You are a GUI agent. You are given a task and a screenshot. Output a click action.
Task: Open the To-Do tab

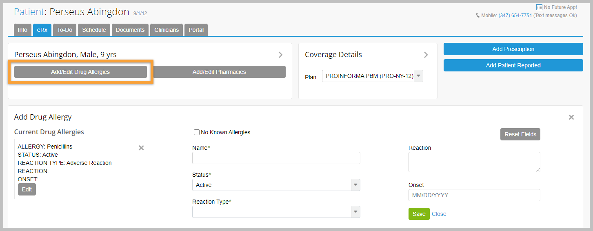(64, 30)
